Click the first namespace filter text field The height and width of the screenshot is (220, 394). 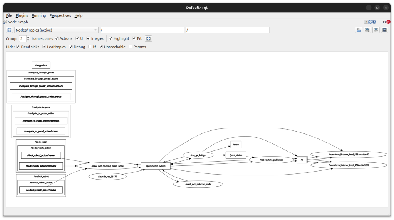pyautogui.click(x=142, y=30)
